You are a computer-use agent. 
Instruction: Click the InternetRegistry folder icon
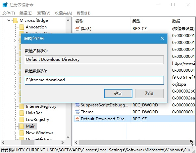[x=22, y=106]
